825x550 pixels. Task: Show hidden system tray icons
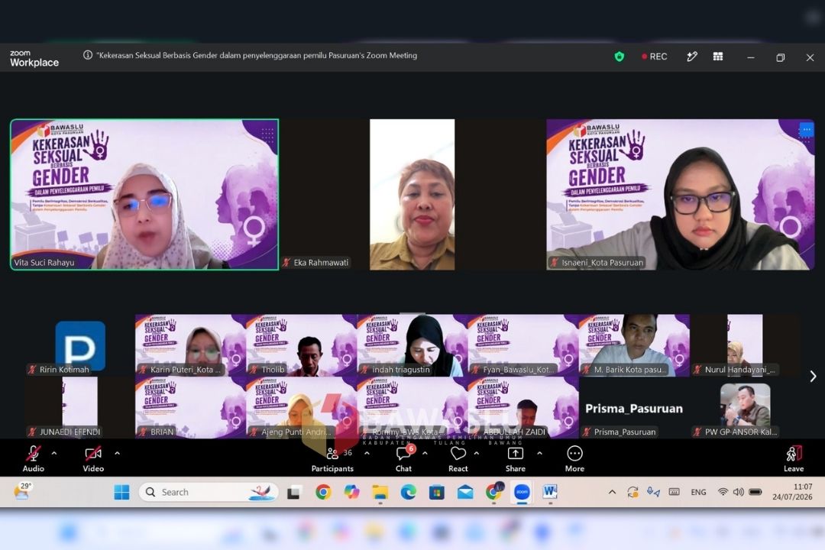coord(612,492)
